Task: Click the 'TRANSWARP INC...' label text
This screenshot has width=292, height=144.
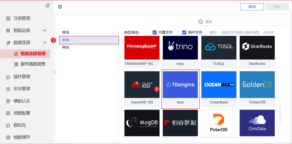Action: pyautogui.click(x=141, y=64)
